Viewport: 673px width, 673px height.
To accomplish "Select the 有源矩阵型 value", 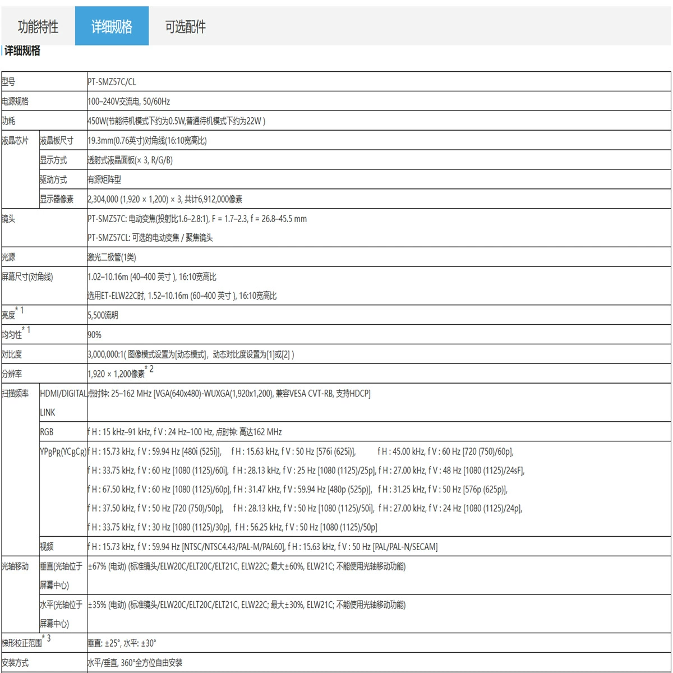I will pyautogui.click(x=104, y=180).
